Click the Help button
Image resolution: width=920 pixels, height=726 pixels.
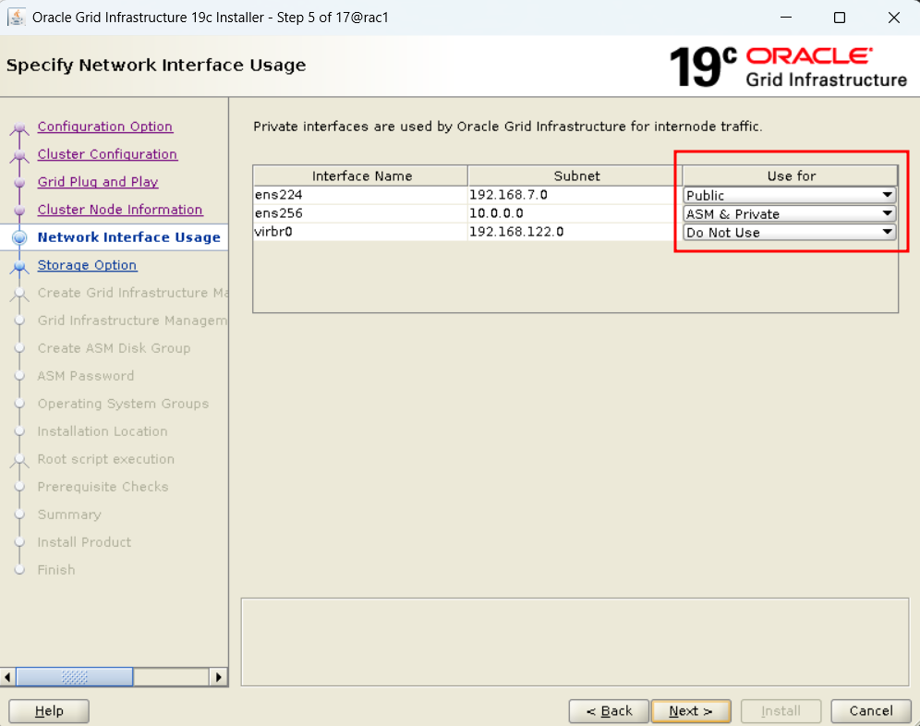tap(49, 711)
